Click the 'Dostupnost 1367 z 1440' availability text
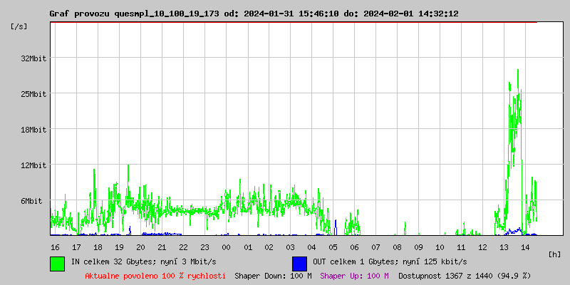 pos(464,276)
